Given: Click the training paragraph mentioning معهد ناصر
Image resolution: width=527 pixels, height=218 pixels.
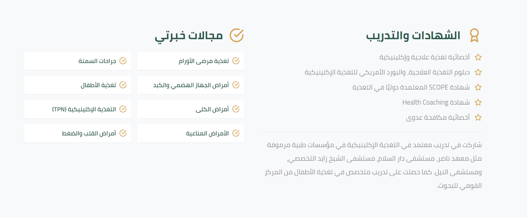Looking at the screenshot, I should tap(373, 165).
